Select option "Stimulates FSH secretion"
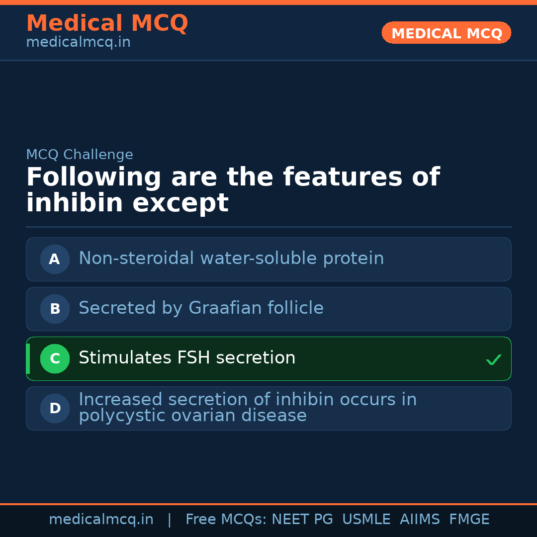 pyautogui.click(x=187, y=358)
